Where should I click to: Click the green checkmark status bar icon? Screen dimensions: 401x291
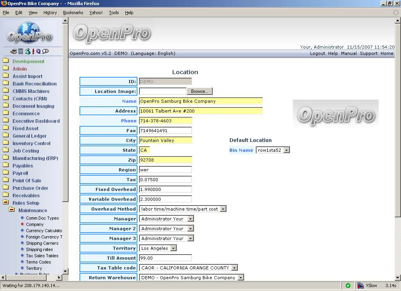pos(348,286)
